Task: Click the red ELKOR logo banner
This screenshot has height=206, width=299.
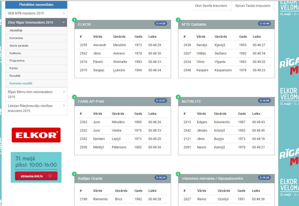Action: (x=36, y=135)
